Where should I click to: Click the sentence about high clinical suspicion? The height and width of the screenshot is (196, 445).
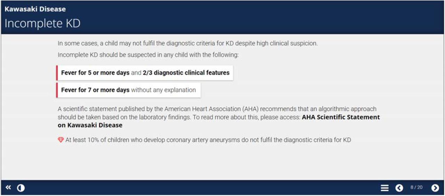click(x=188, y=43)
